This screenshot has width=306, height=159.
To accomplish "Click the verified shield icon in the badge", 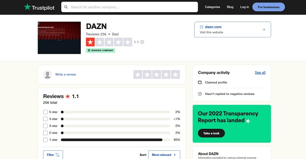I will tap(89, 50).
